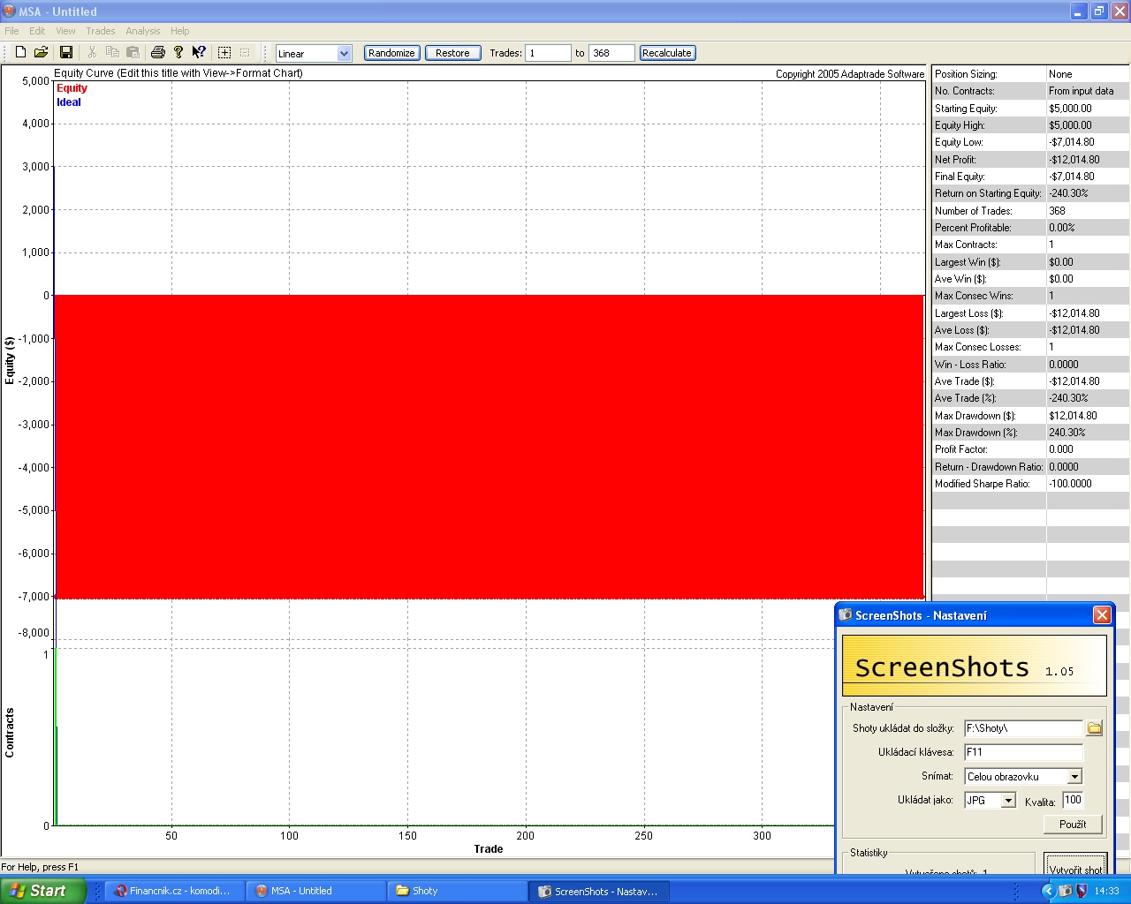The width and height of the screenshot is (1131, 904).
Task: Click the Profit Factor value 0.000
Action: tap(1061, 449)
